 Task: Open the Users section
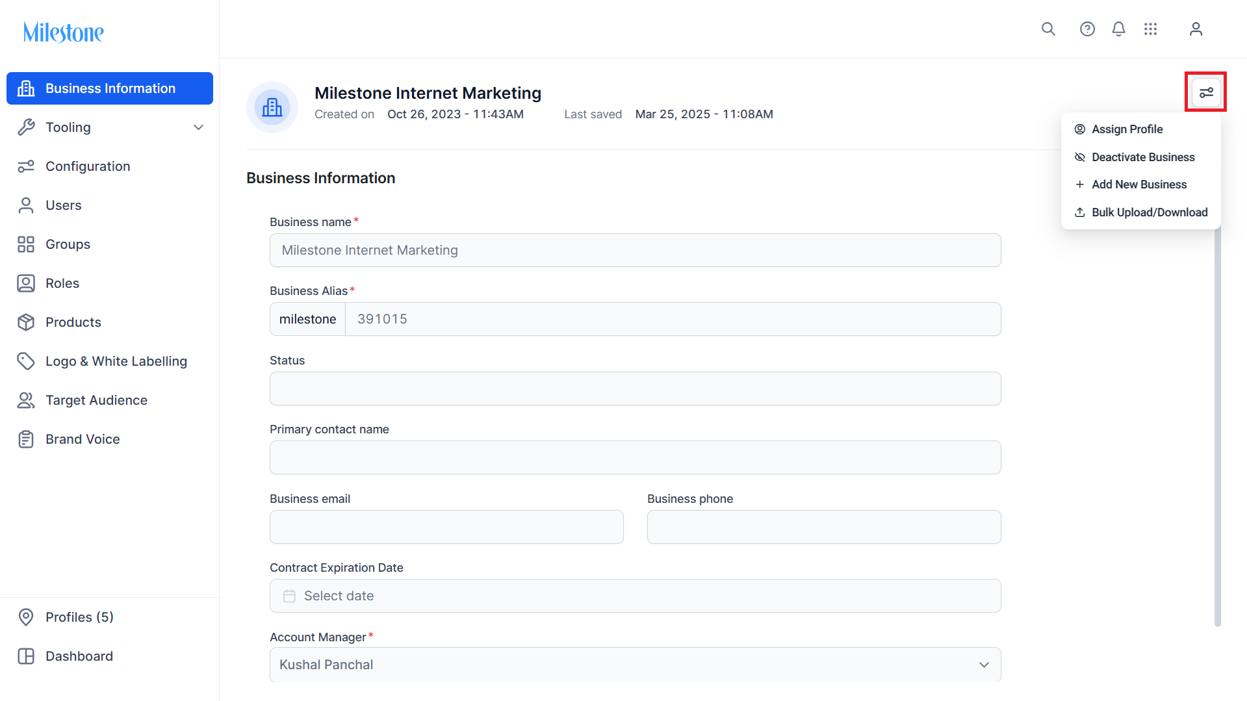tap(110, 205)
